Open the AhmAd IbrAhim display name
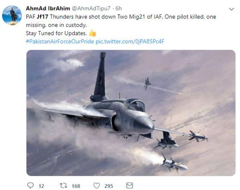Viewport: 240px width, 190px height. coord(48,9)
